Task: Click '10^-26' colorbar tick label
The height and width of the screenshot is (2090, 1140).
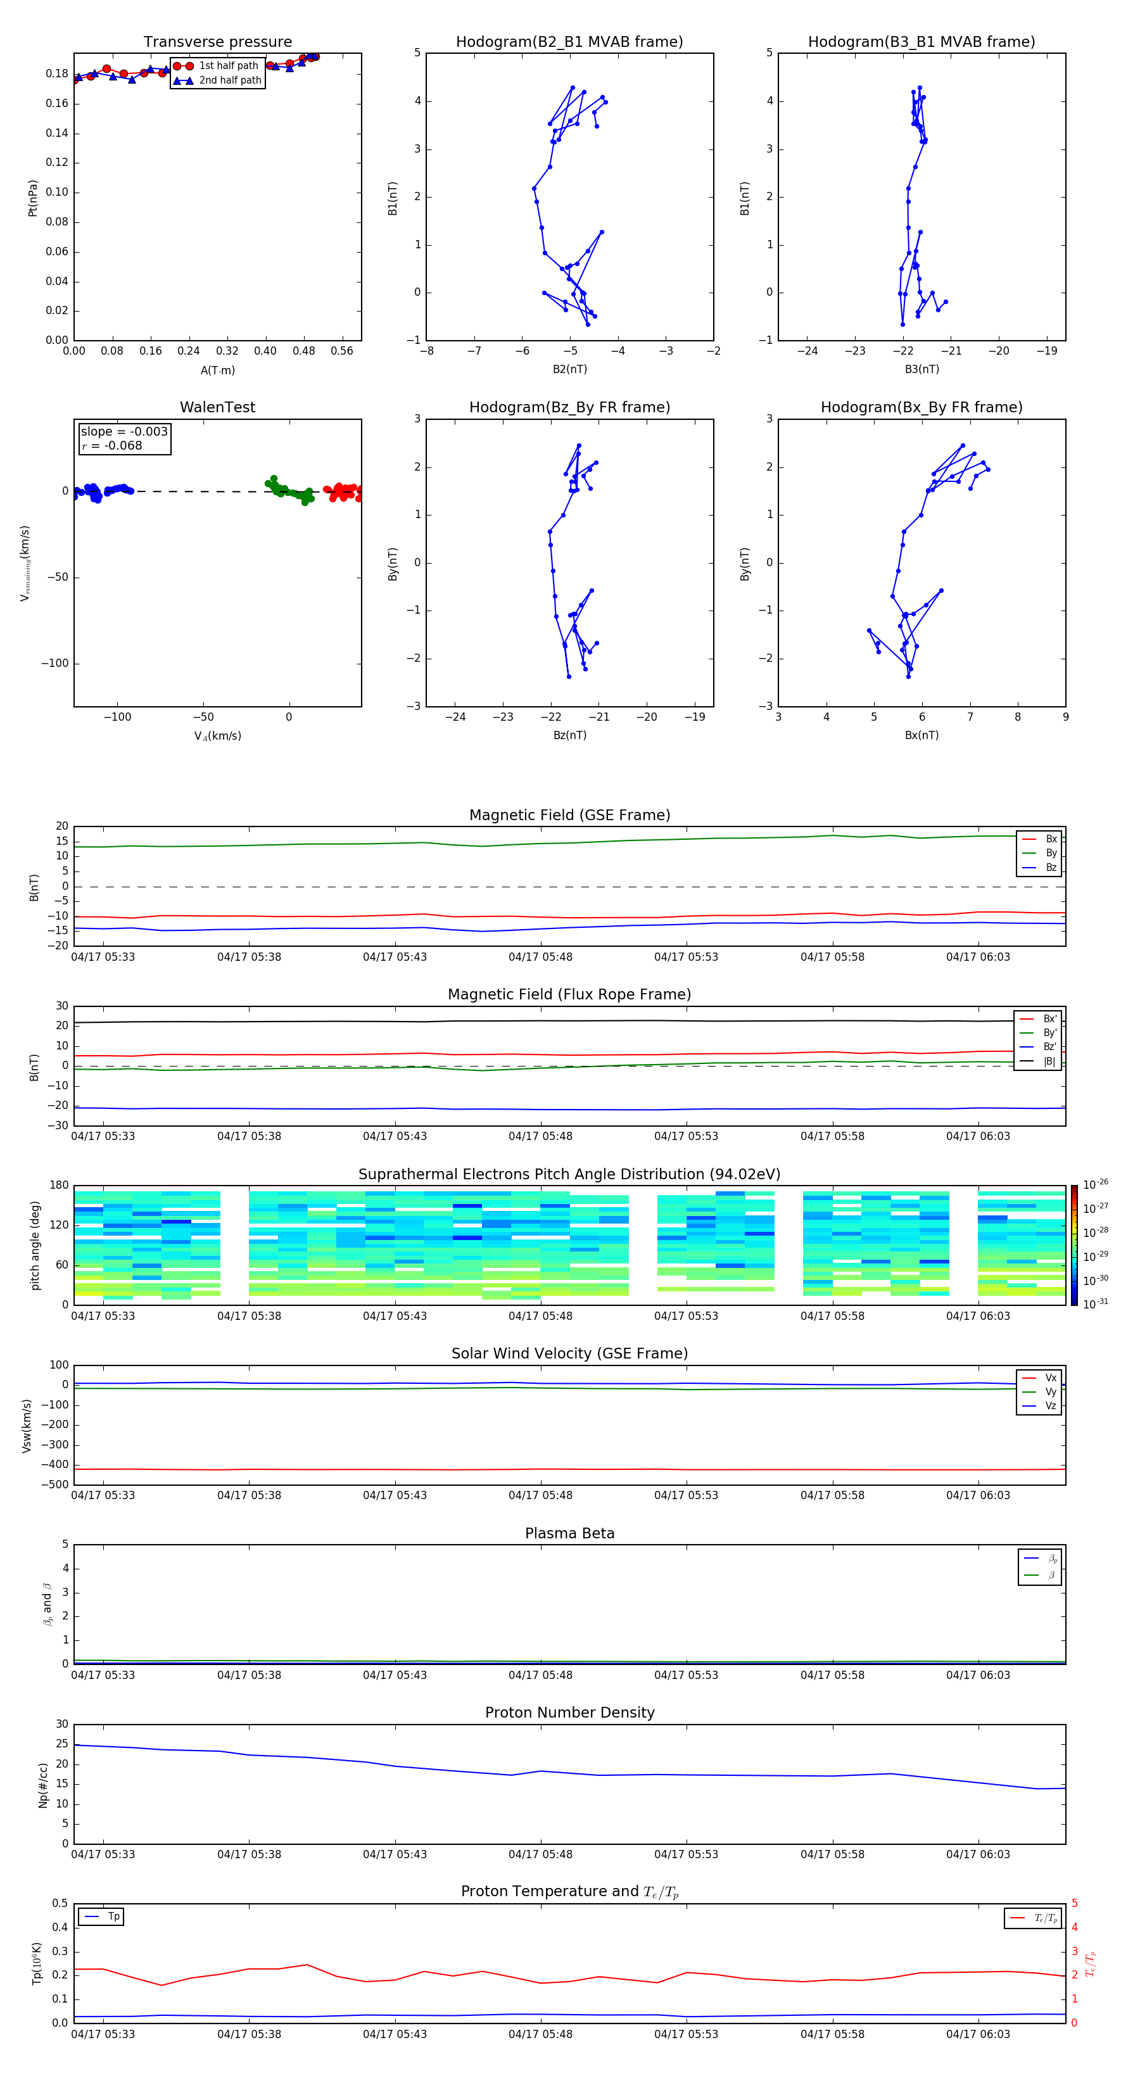Action: (1096, 1184)
